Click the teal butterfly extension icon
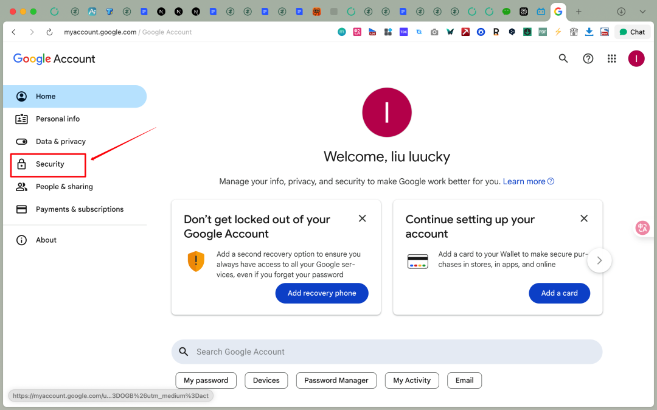The height and width of the screenshot is (410, 657). coord(450,32)
